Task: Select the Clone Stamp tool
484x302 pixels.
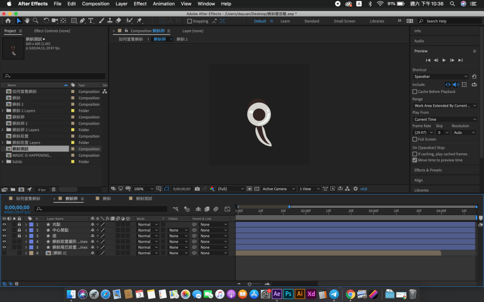Action: click(110, 21)
